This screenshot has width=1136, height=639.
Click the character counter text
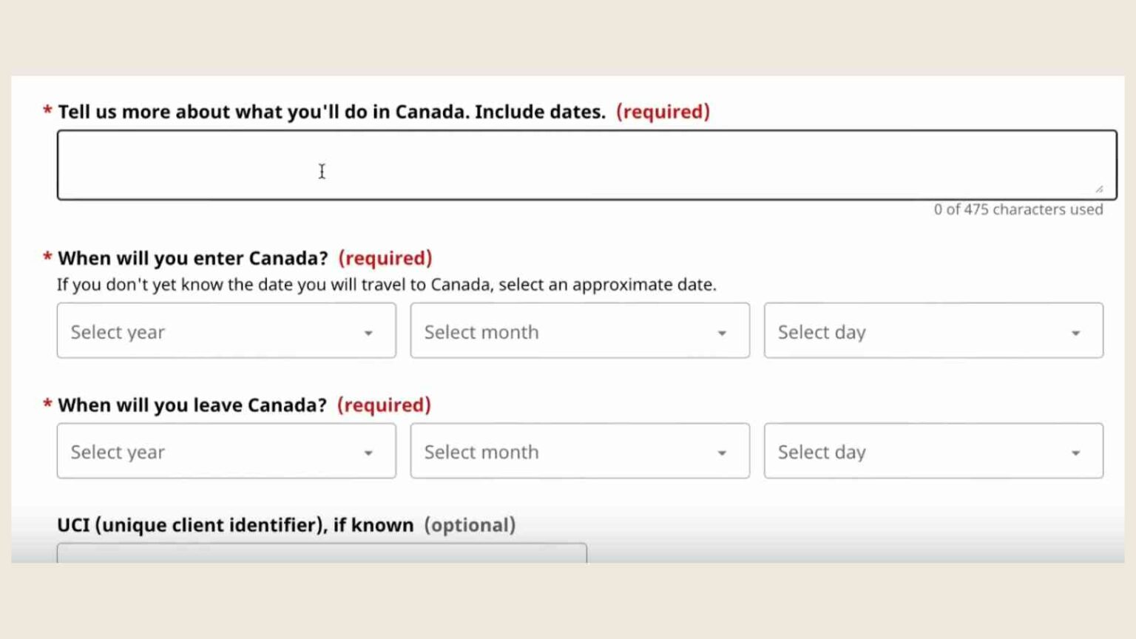1017,209
